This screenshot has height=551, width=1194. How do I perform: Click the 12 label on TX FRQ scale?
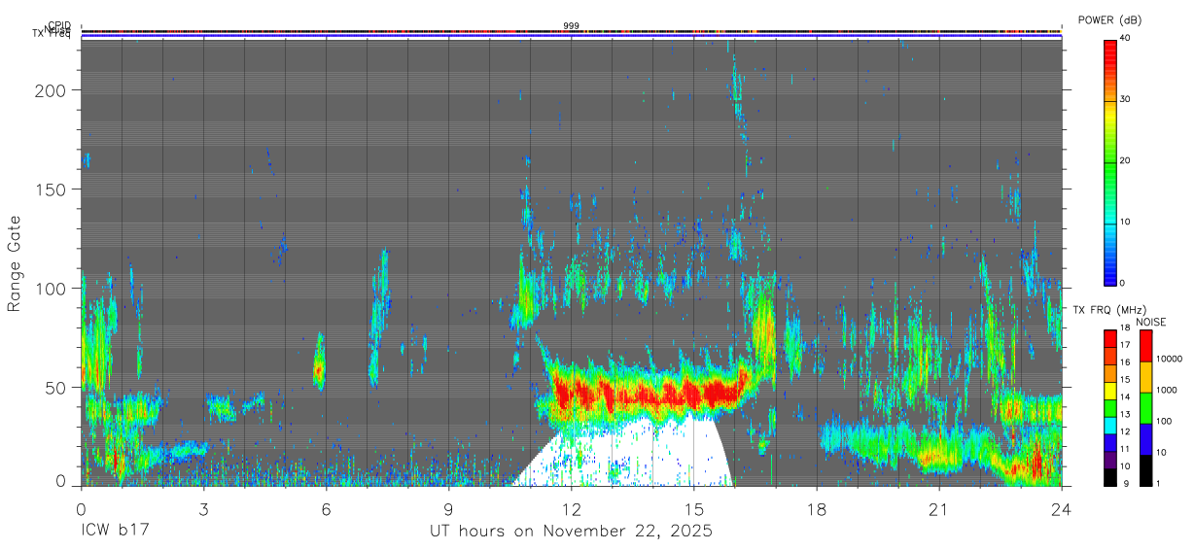click(1125, 431)
